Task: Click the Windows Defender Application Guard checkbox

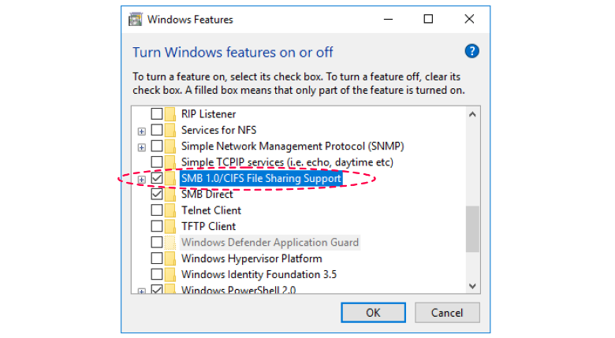Action: point(157,243)
